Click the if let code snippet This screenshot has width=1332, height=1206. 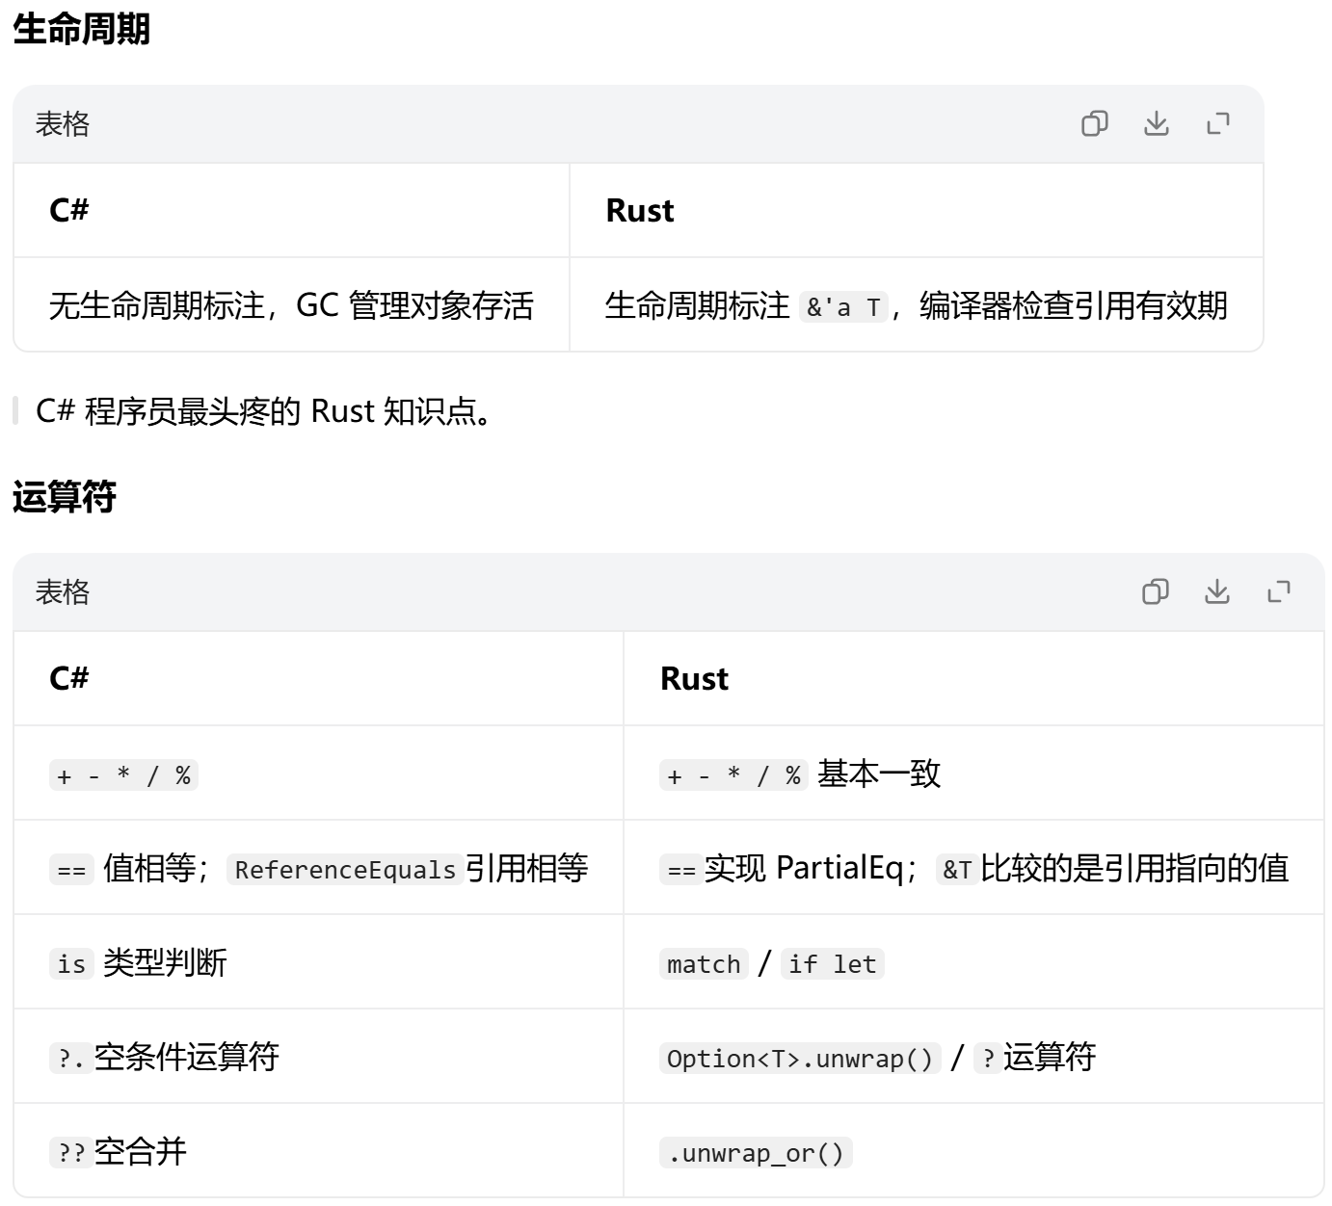[x=833, y=964]
